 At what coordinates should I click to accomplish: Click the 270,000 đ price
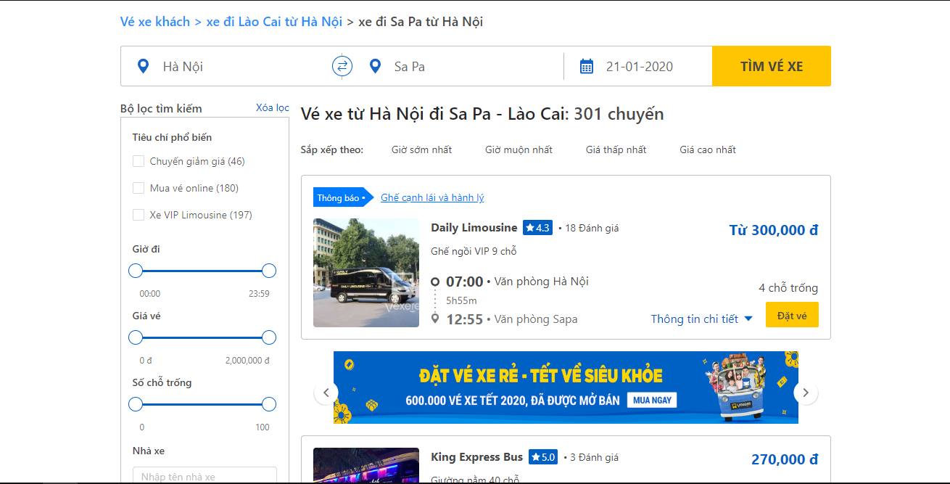point(785,459)
